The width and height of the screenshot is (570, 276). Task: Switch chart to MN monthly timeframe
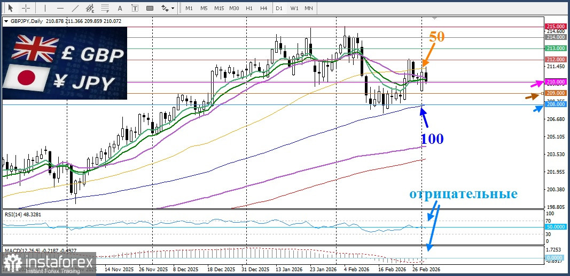click(309, 8)
